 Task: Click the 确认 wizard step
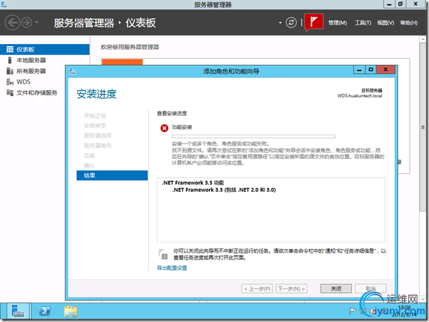[x=89, y=166]
